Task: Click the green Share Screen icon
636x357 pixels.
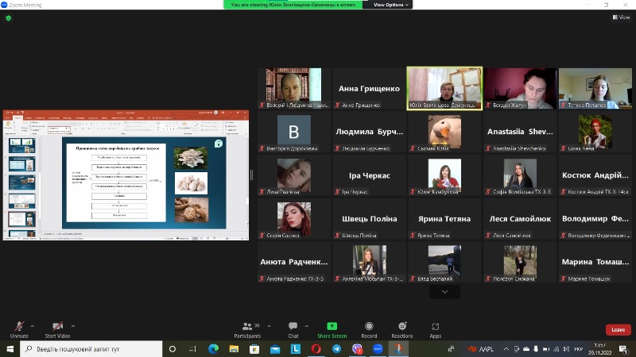Action: [x=332, y=326]
